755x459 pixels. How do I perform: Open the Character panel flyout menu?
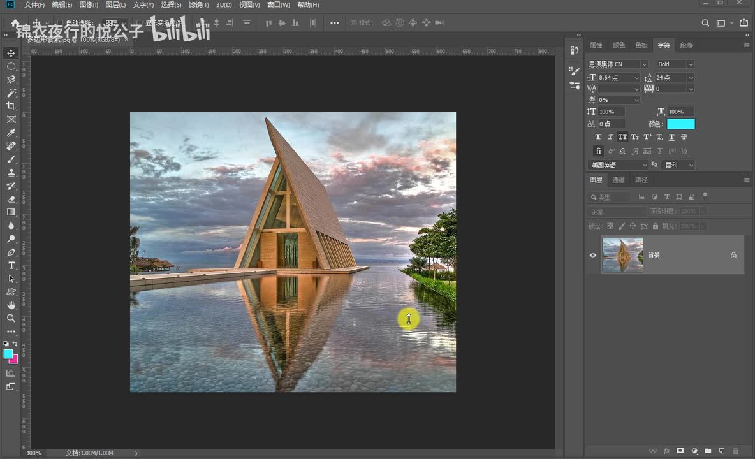746,45
